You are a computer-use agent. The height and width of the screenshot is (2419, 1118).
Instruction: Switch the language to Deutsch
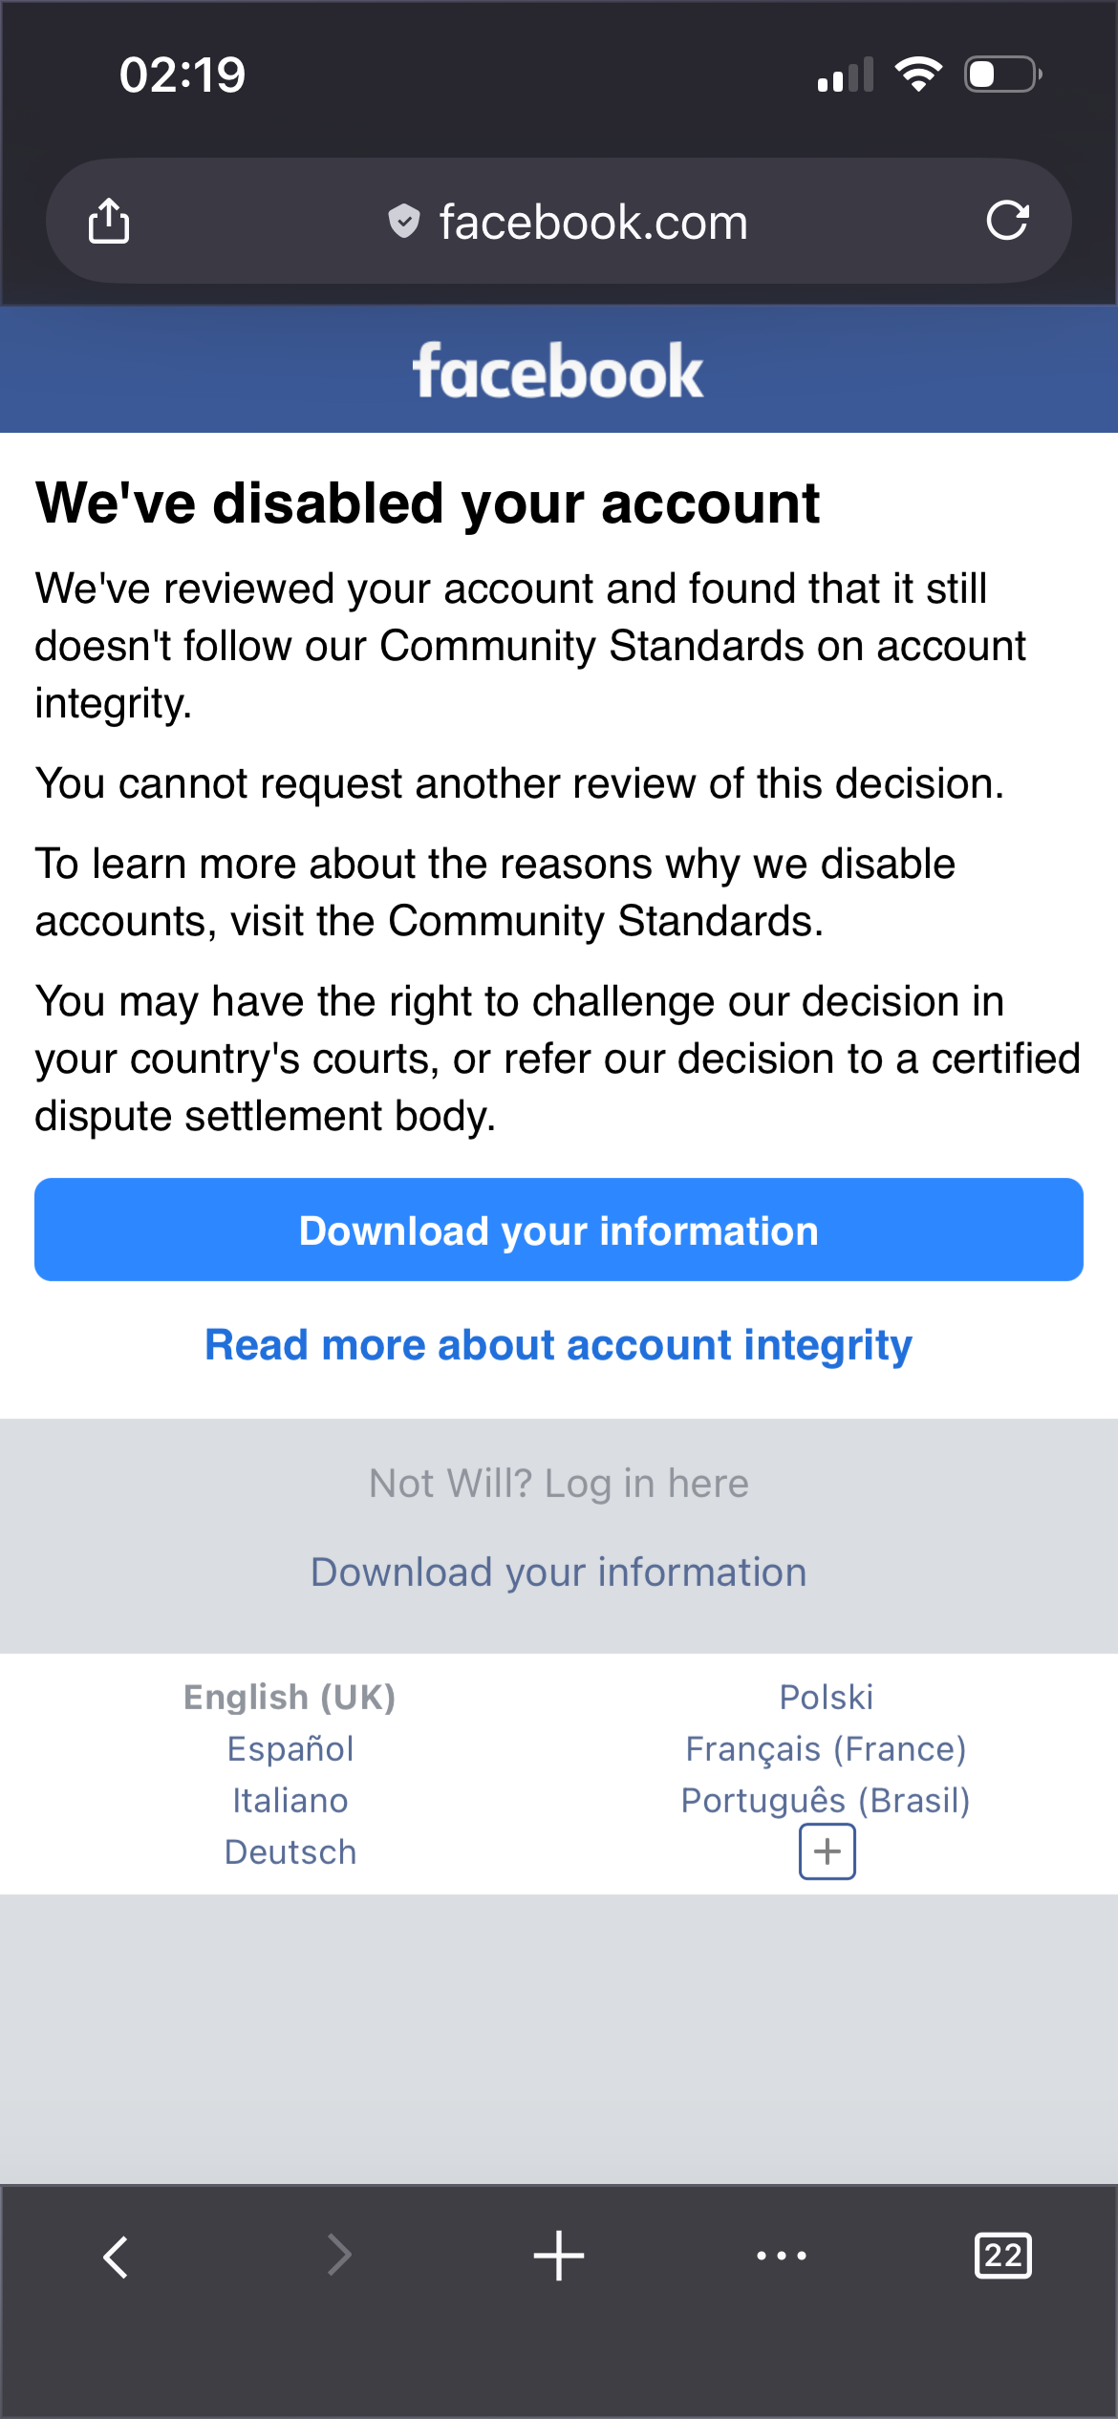pyautogui.click(x=290, y=1851)
